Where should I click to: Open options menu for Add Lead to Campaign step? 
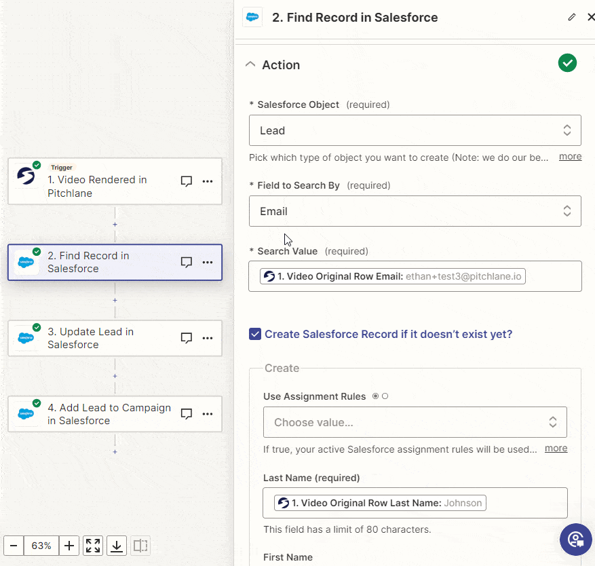(208, 414)
